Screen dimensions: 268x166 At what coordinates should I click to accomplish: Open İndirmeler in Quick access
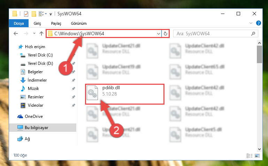(x=37, y=80)
